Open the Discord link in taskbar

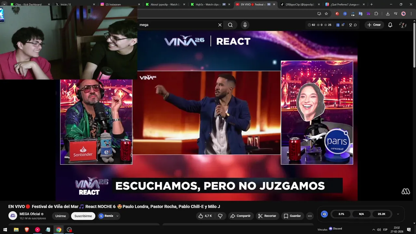click(335, 228)
